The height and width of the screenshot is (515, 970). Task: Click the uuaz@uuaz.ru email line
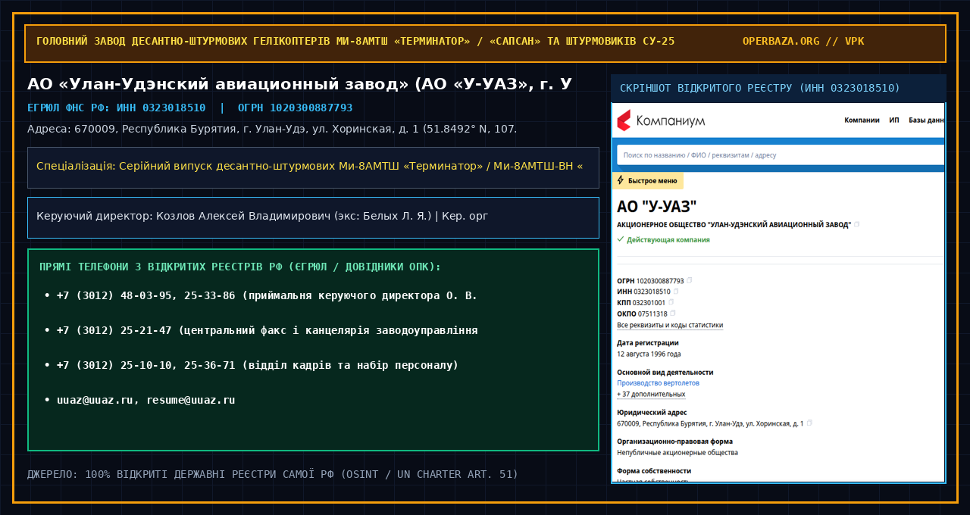145,400
